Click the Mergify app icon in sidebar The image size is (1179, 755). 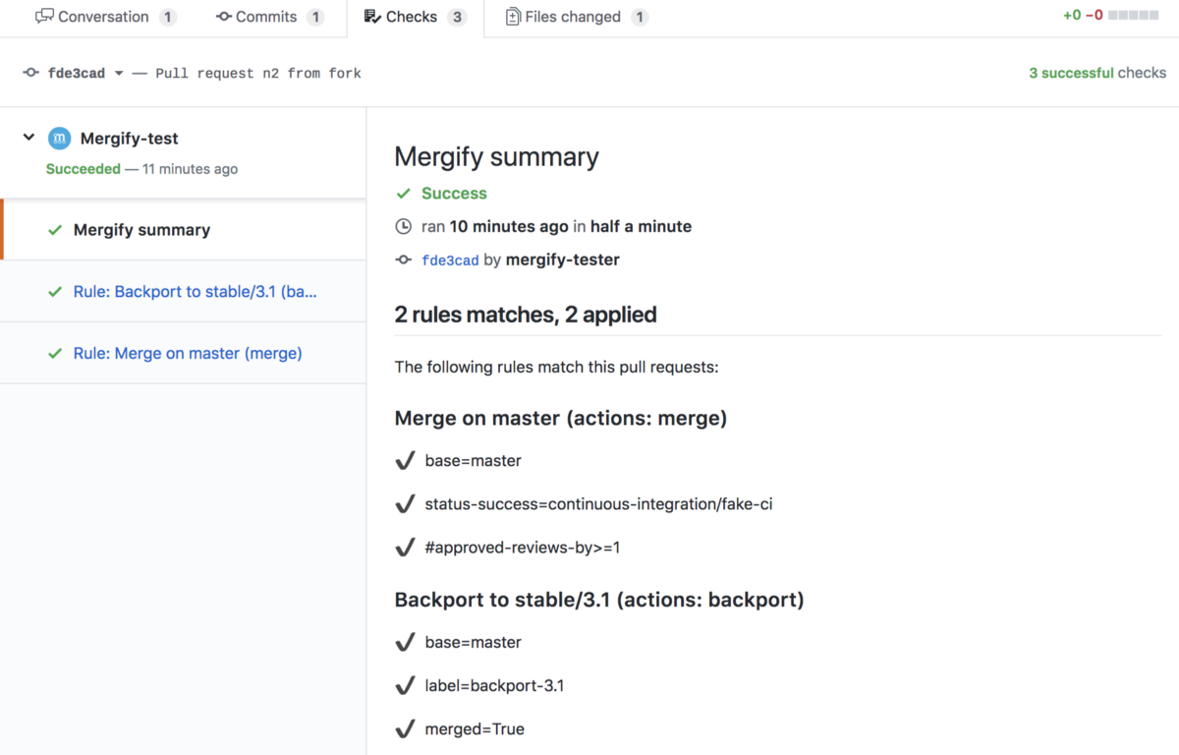[59, 138]
